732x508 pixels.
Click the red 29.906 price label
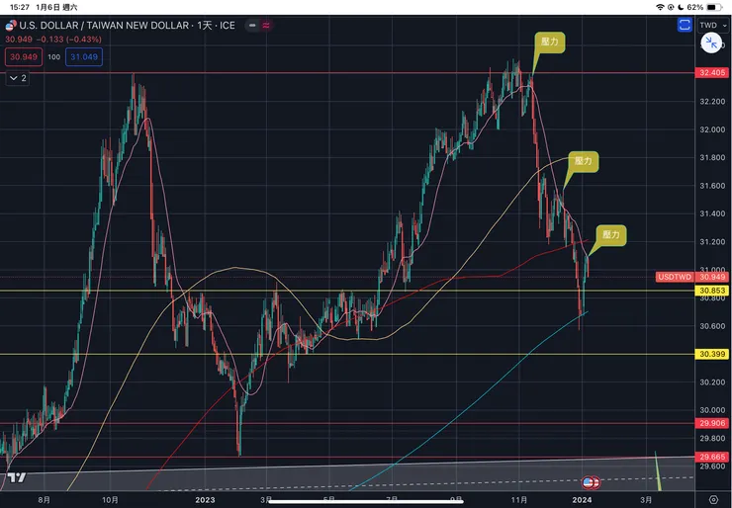tap(712, 423)
